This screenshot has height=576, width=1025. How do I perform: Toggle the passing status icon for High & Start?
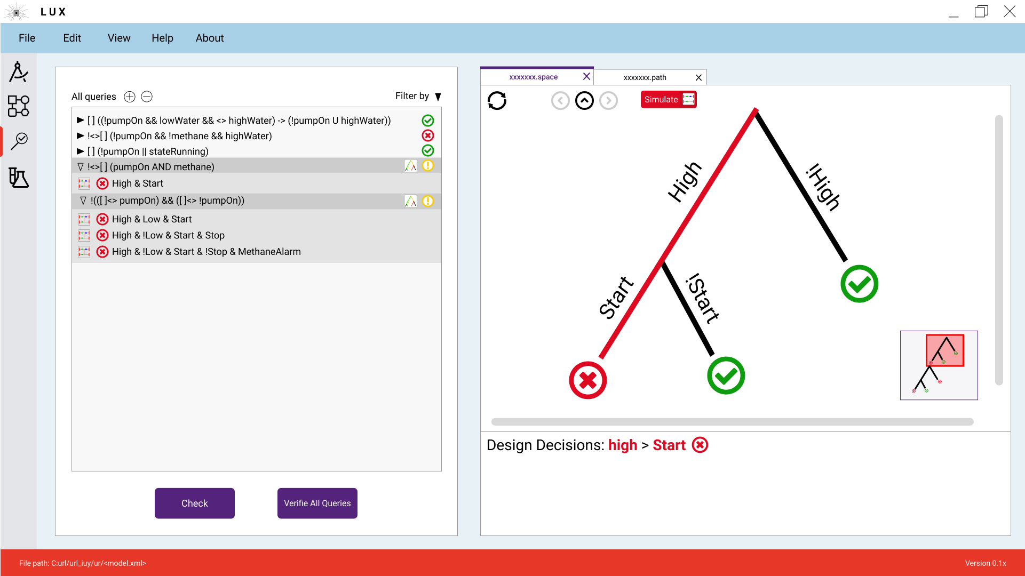coord(103,183)
